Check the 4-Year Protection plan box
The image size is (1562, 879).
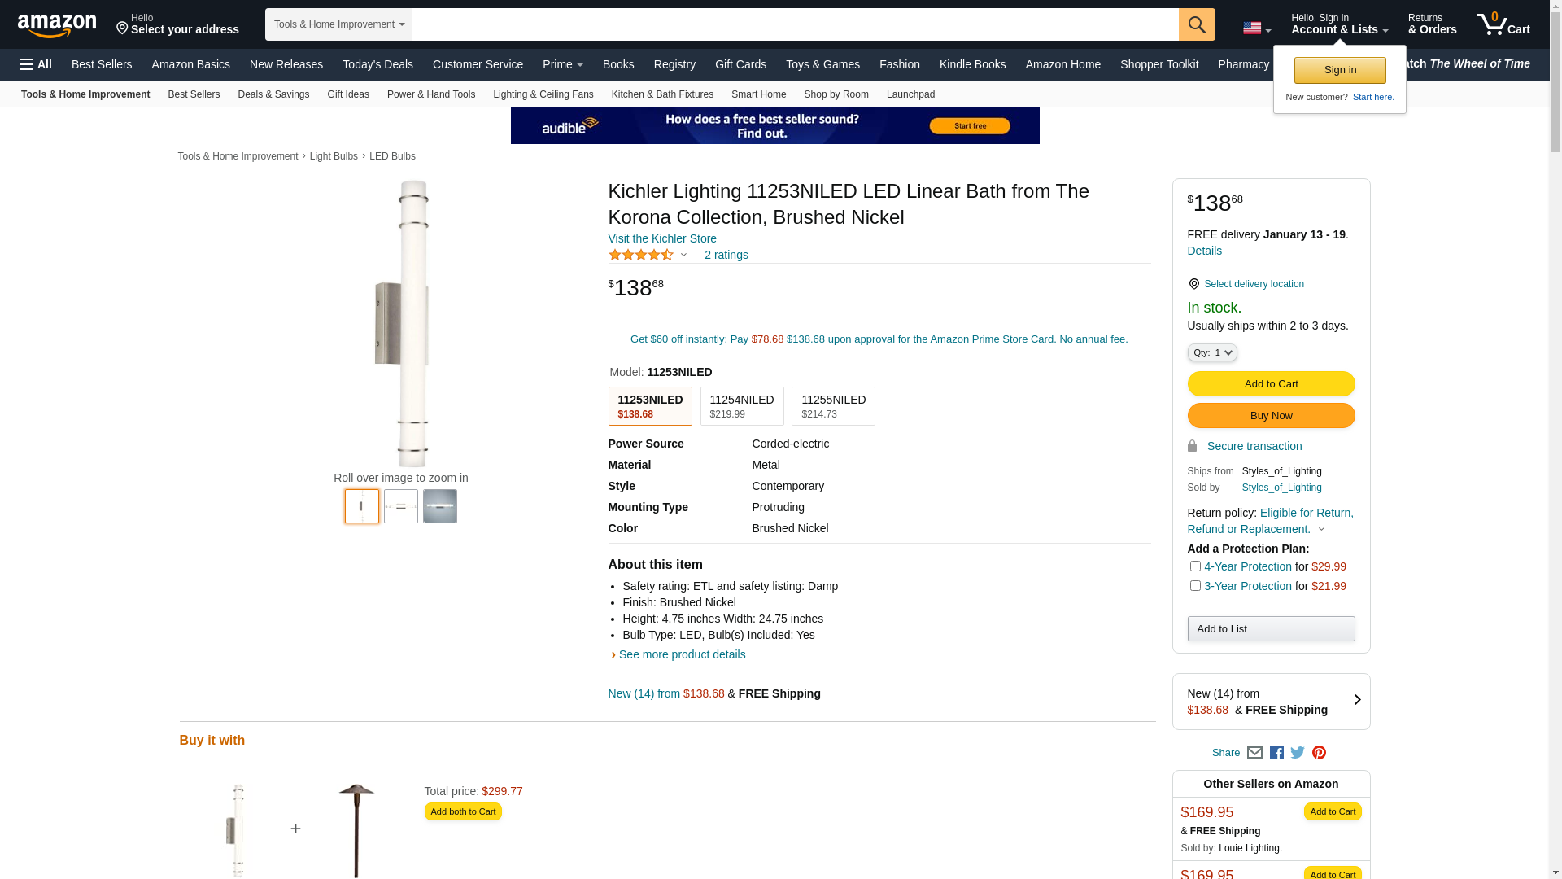point(1195,566)
